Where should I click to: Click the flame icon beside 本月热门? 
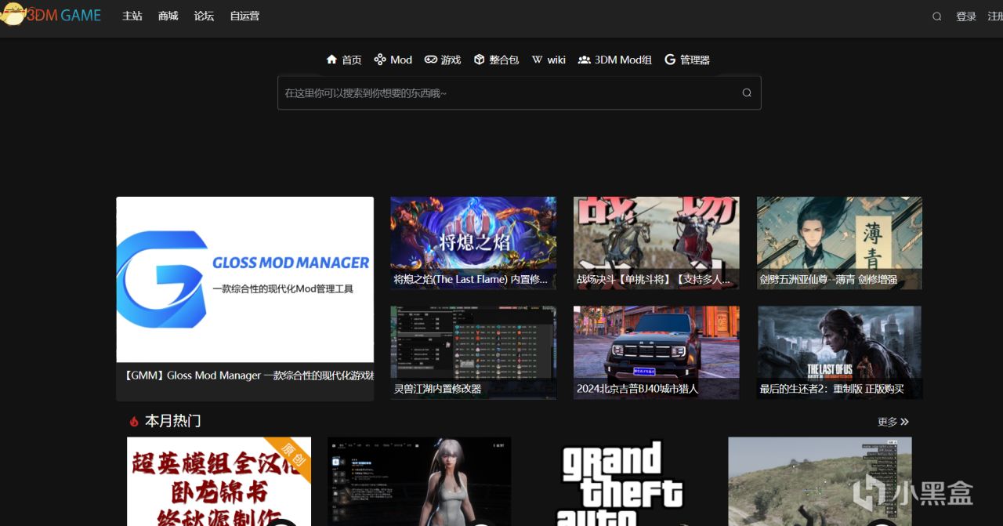[134, 422]
